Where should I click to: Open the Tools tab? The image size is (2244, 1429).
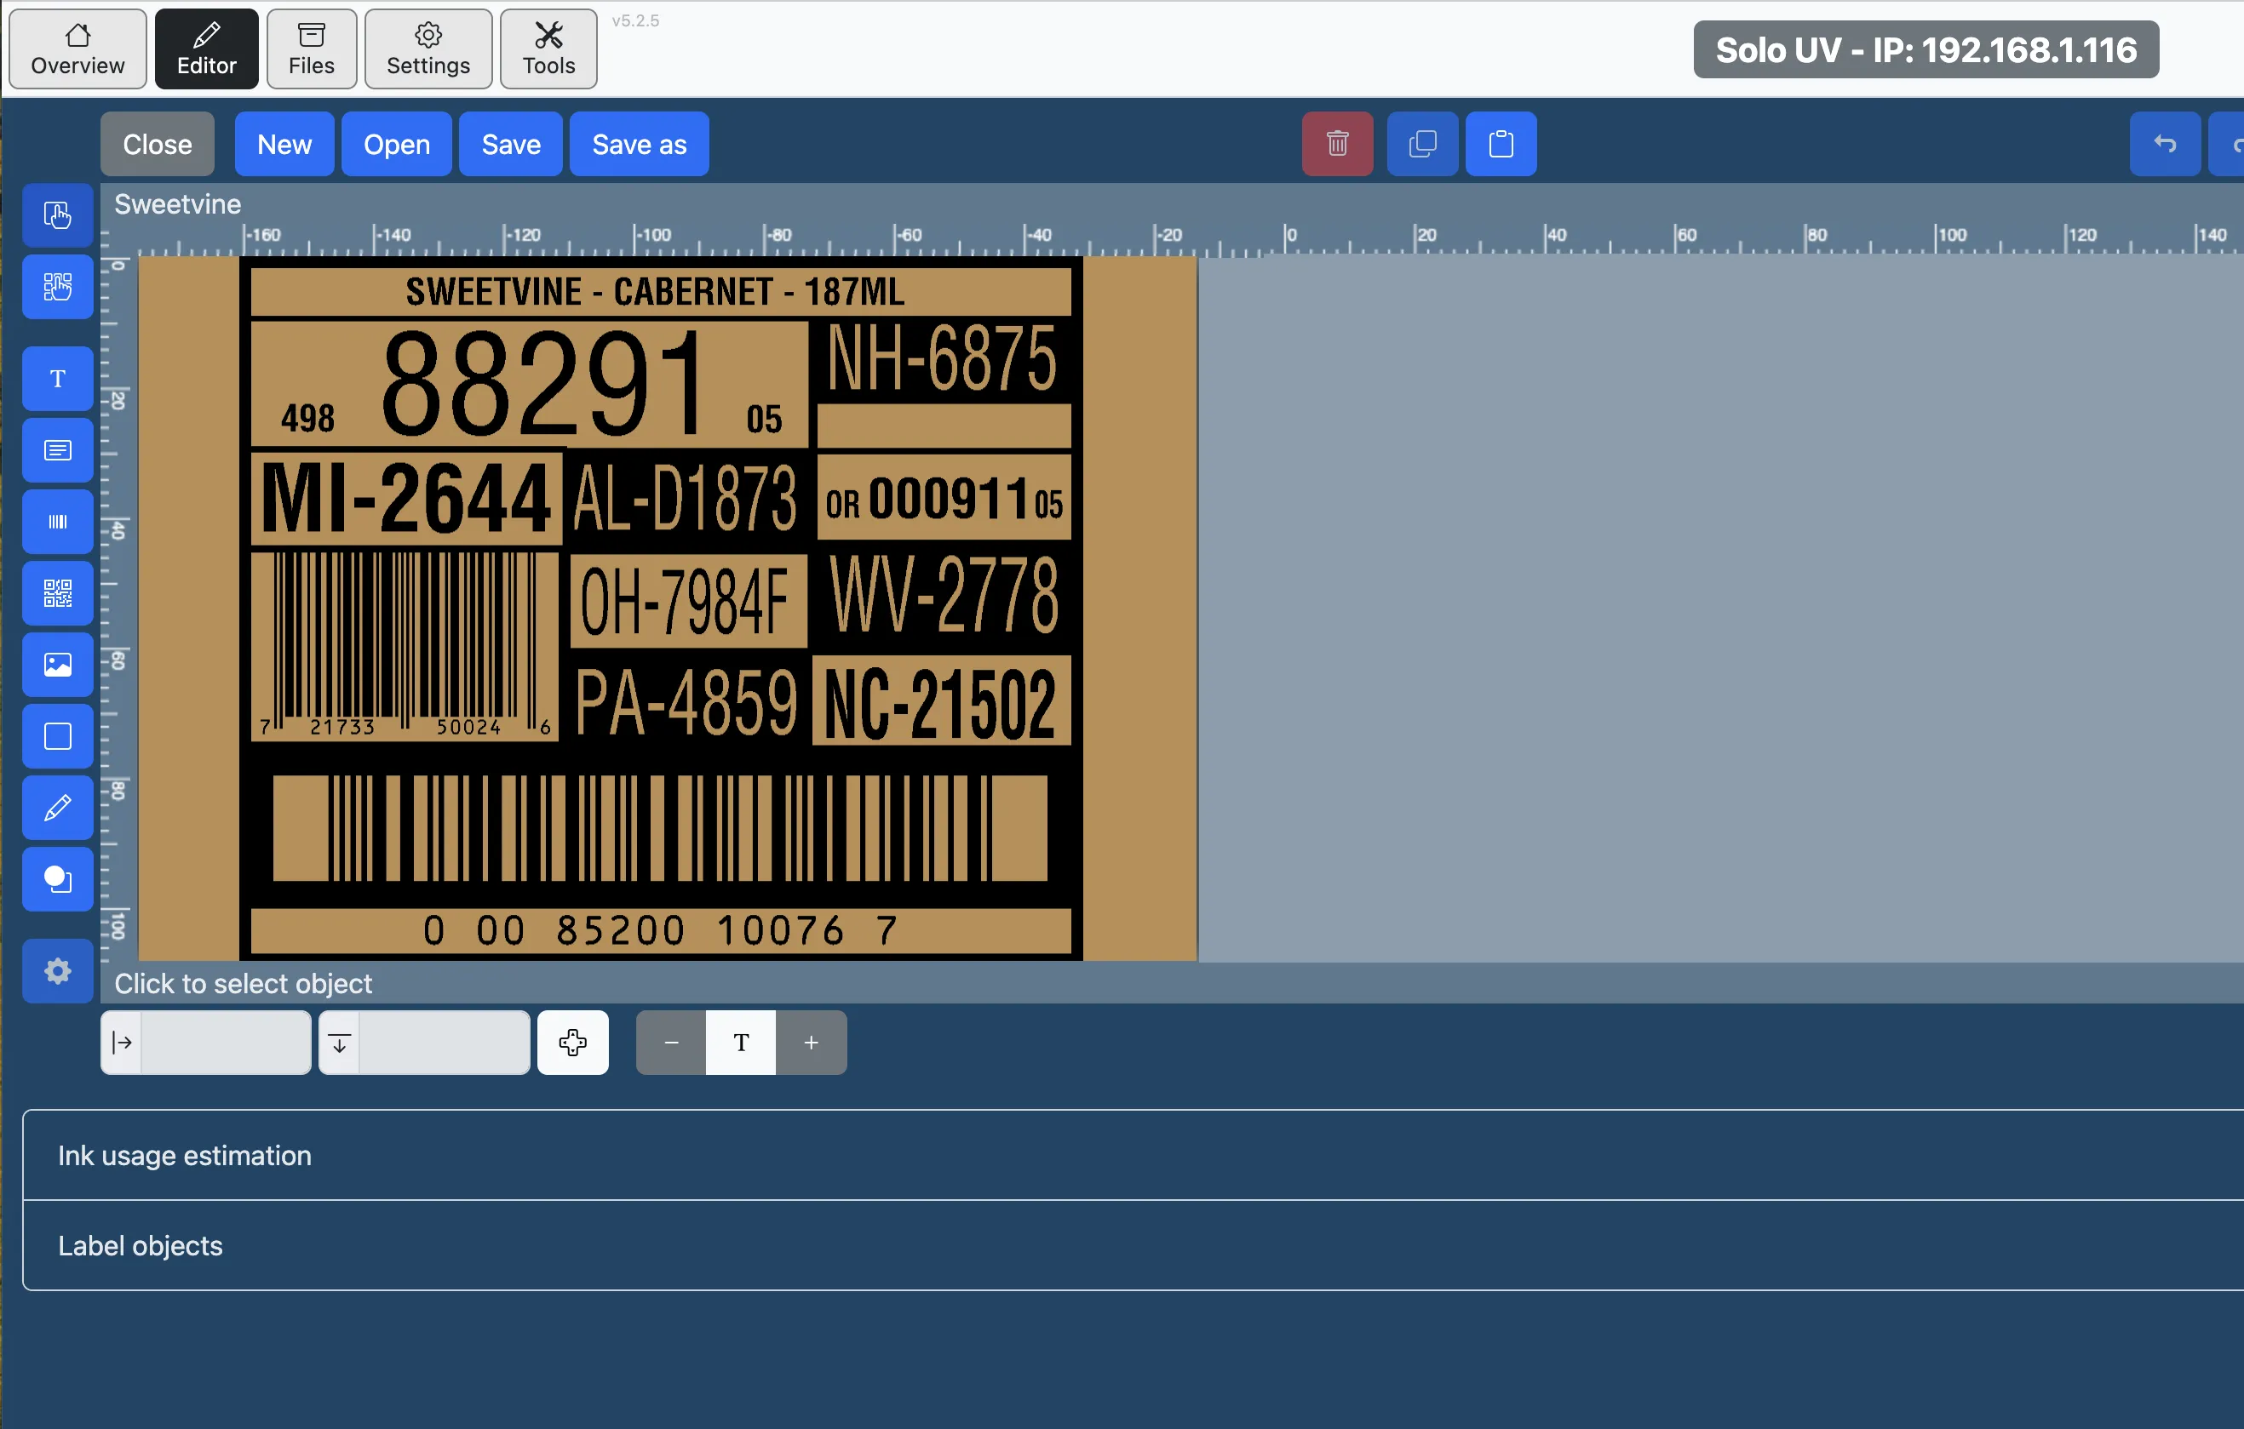click(549, 49)
